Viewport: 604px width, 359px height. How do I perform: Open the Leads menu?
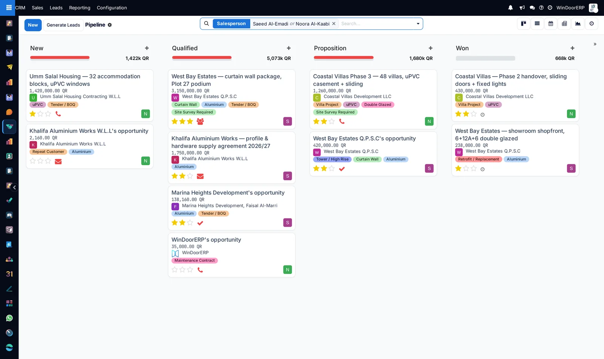[x=56, y=8]
